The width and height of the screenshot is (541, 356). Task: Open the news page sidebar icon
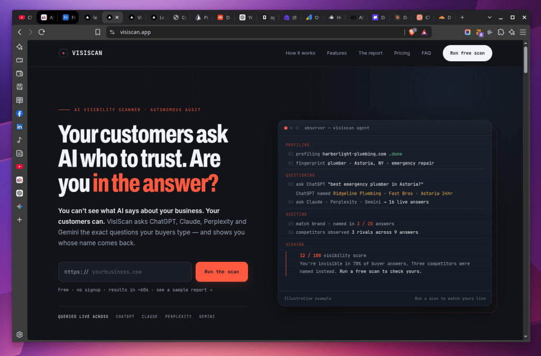pos(20,153)
